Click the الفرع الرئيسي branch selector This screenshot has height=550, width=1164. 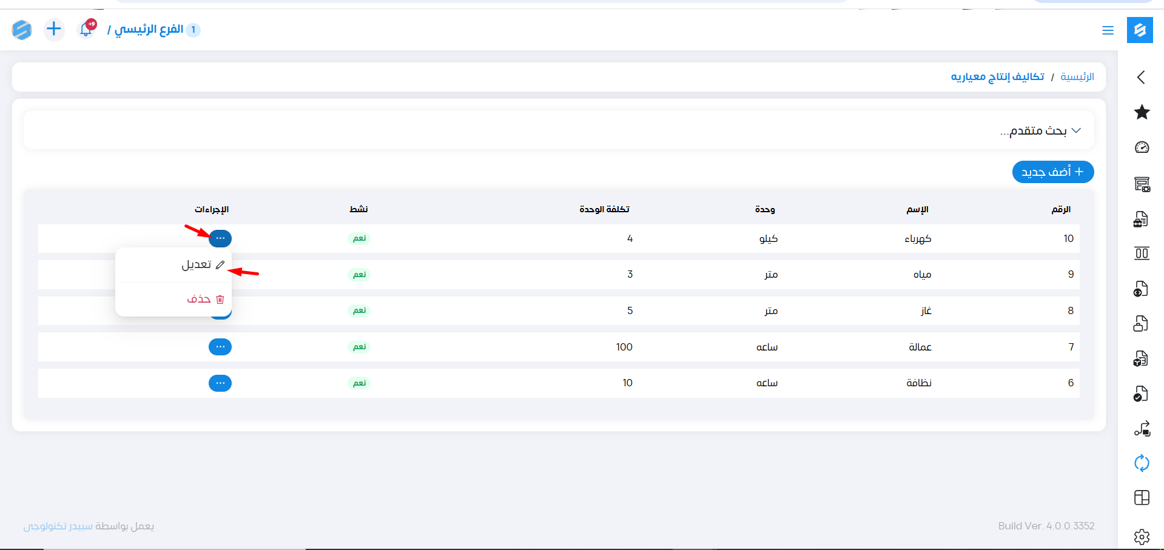(149, 30)
